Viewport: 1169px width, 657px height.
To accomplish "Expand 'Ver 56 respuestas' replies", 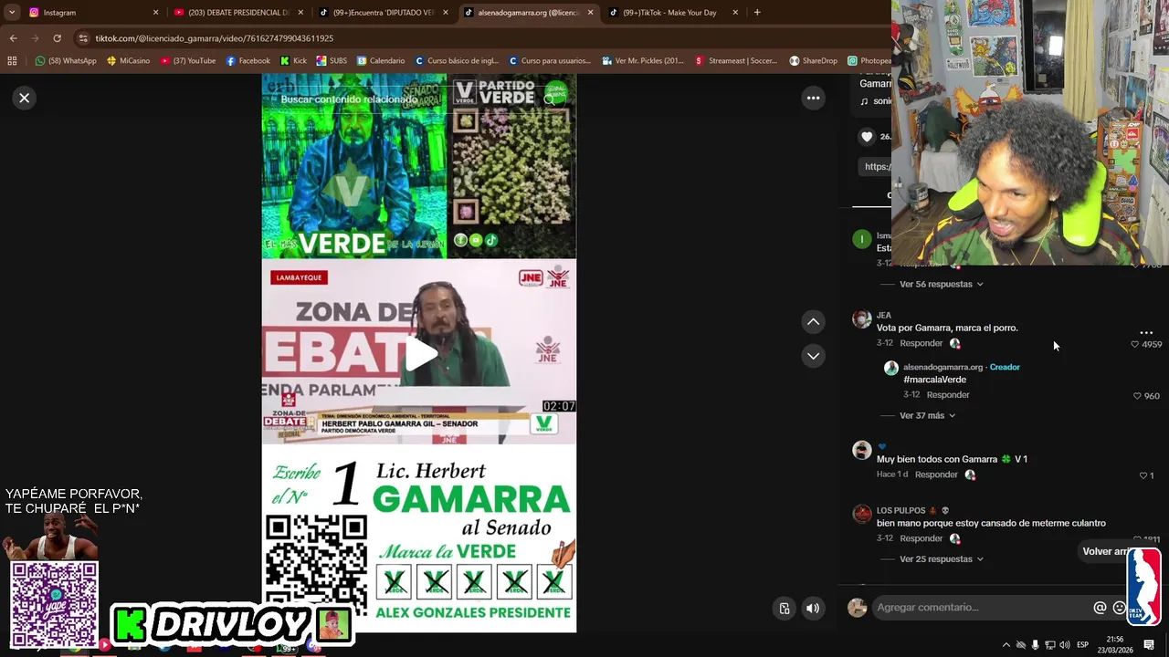I will (x=941, y=284).
